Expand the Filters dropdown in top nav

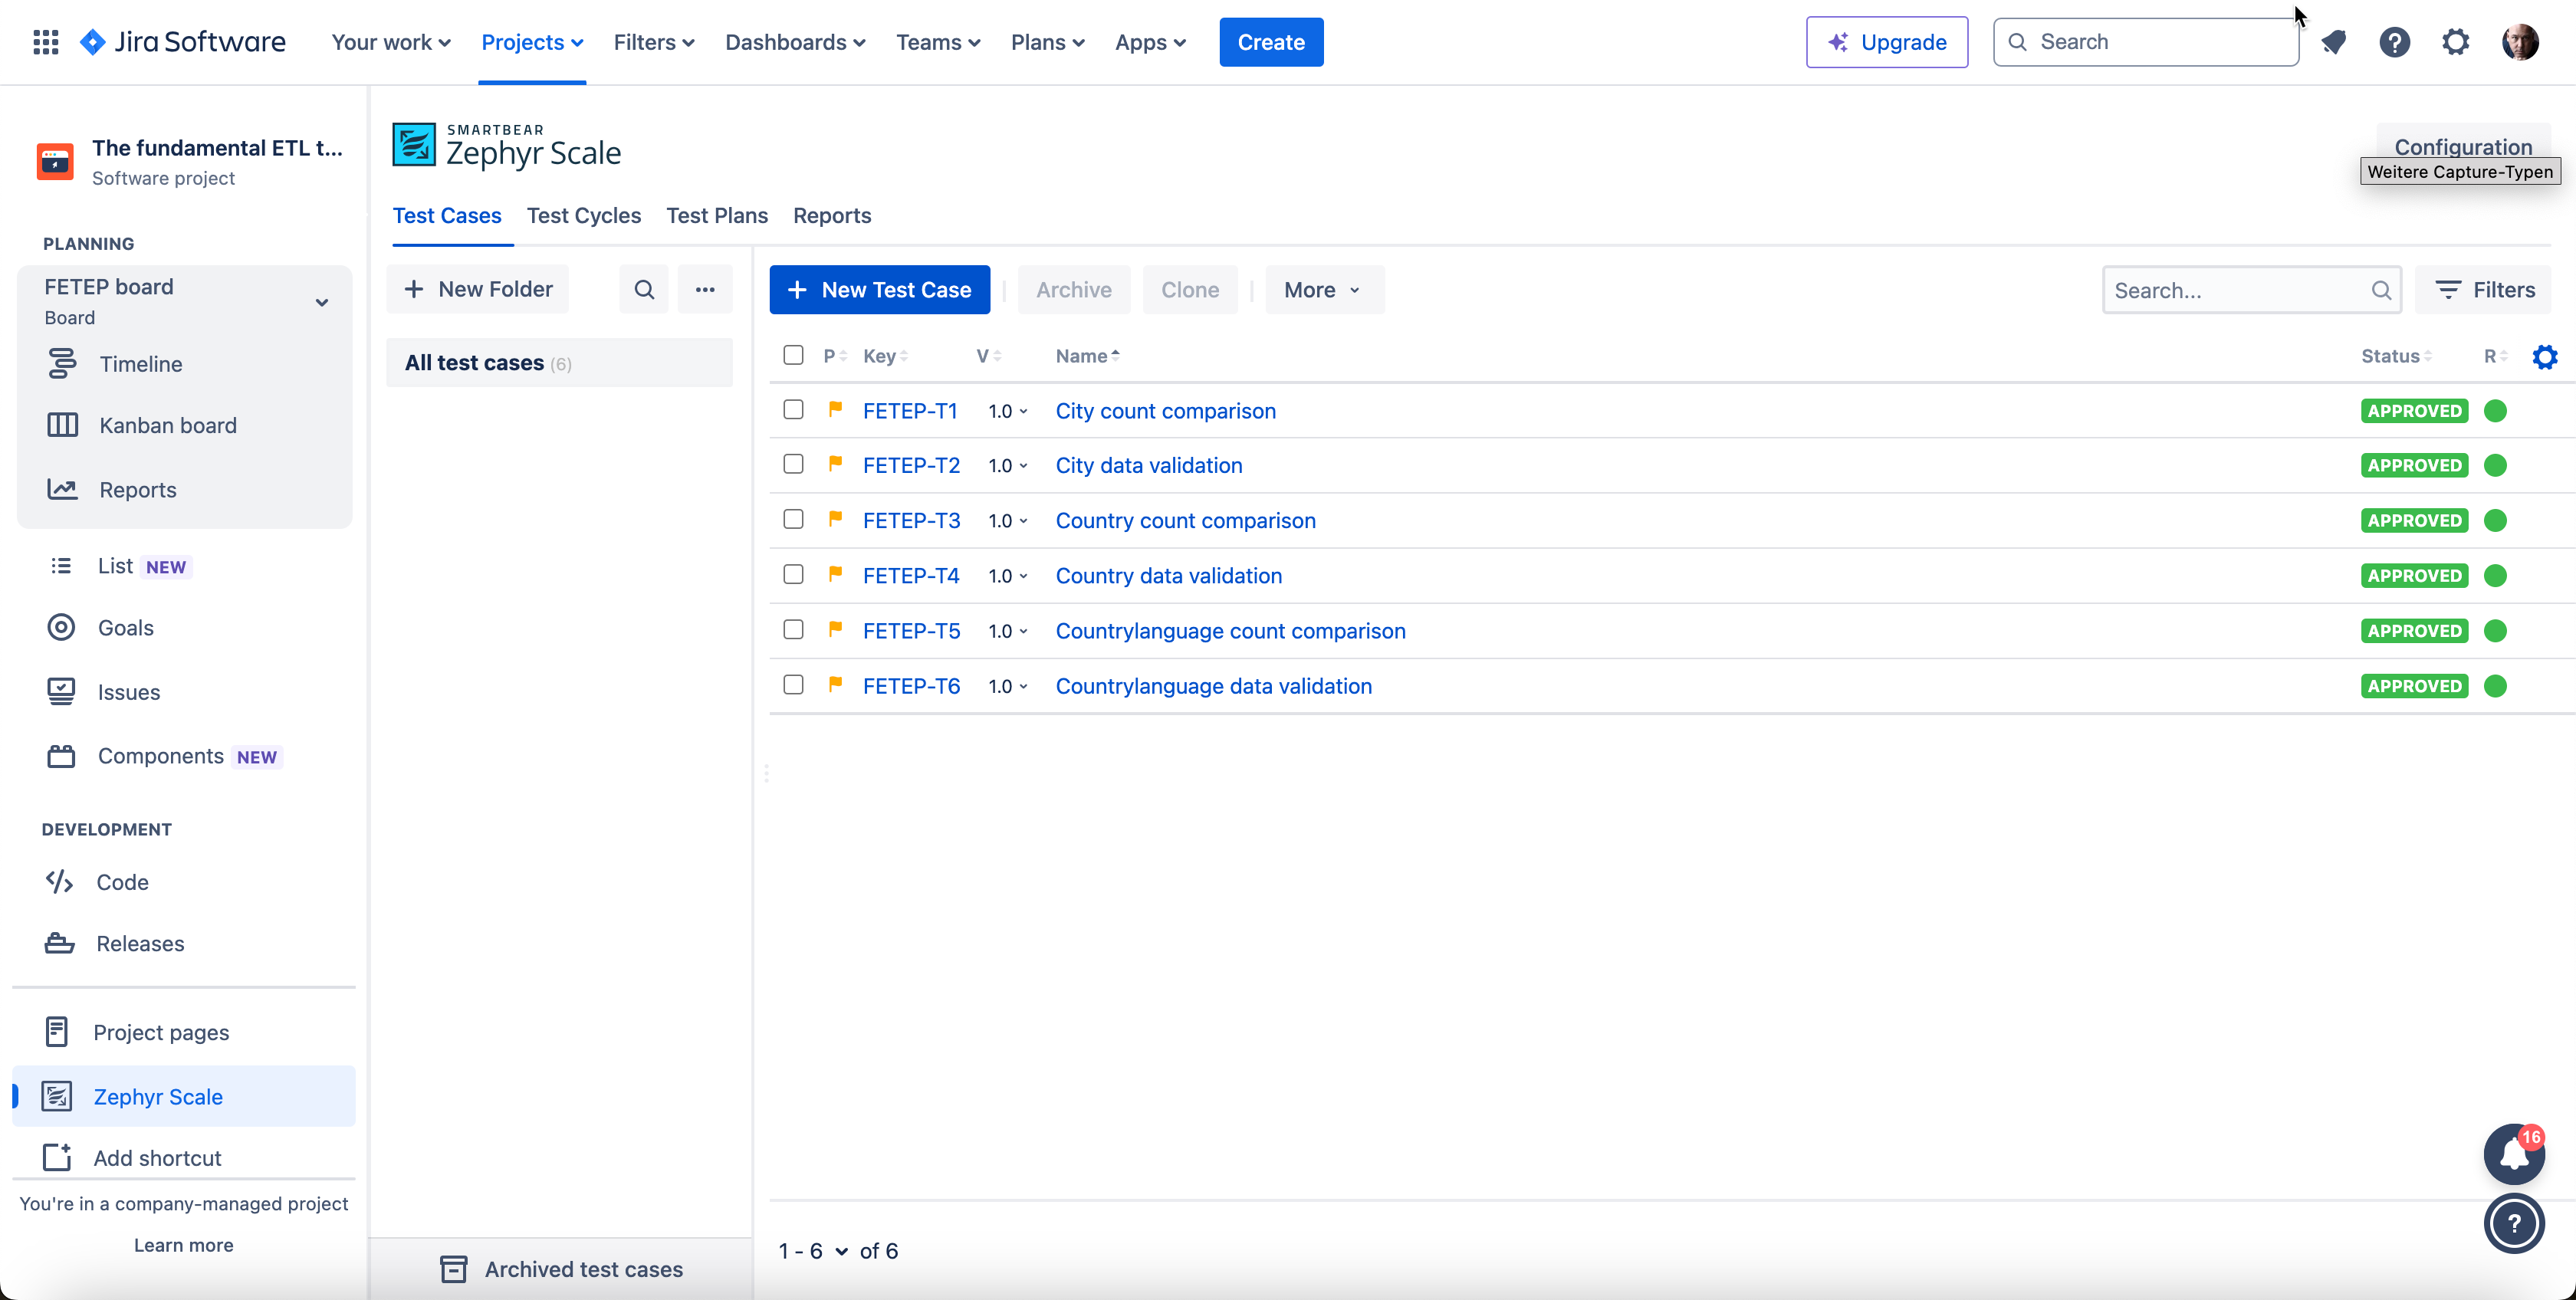pos(653,42)
